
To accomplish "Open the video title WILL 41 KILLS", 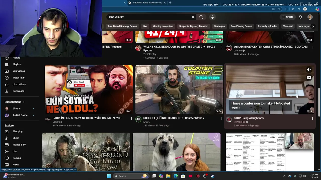I will pyautogui.click(x=179, y=48).
